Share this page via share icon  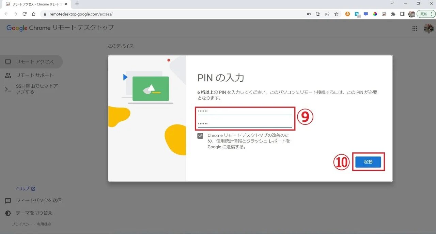(327, 14)
